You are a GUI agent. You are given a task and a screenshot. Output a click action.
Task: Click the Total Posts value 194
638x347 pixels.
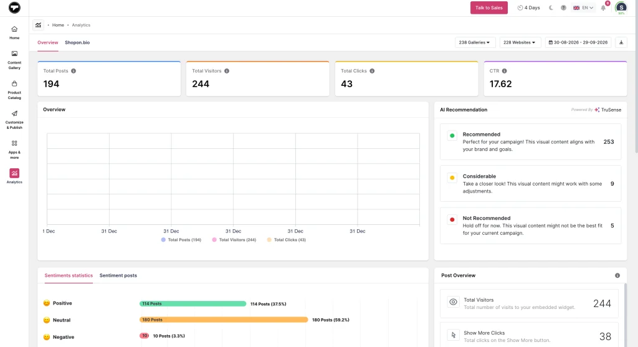51,84
